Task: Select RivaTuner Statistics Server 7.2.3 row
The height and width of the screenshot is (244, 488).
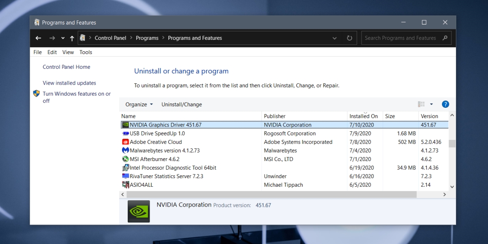Action: (284, 176)
